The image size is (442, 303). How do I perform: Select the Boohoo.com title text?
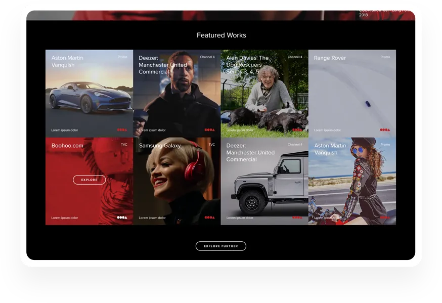coord(67,146)
